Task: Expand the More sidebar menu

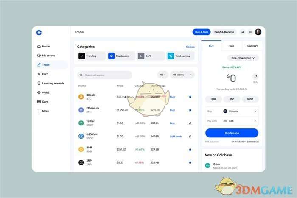Action: click(43, 111)
